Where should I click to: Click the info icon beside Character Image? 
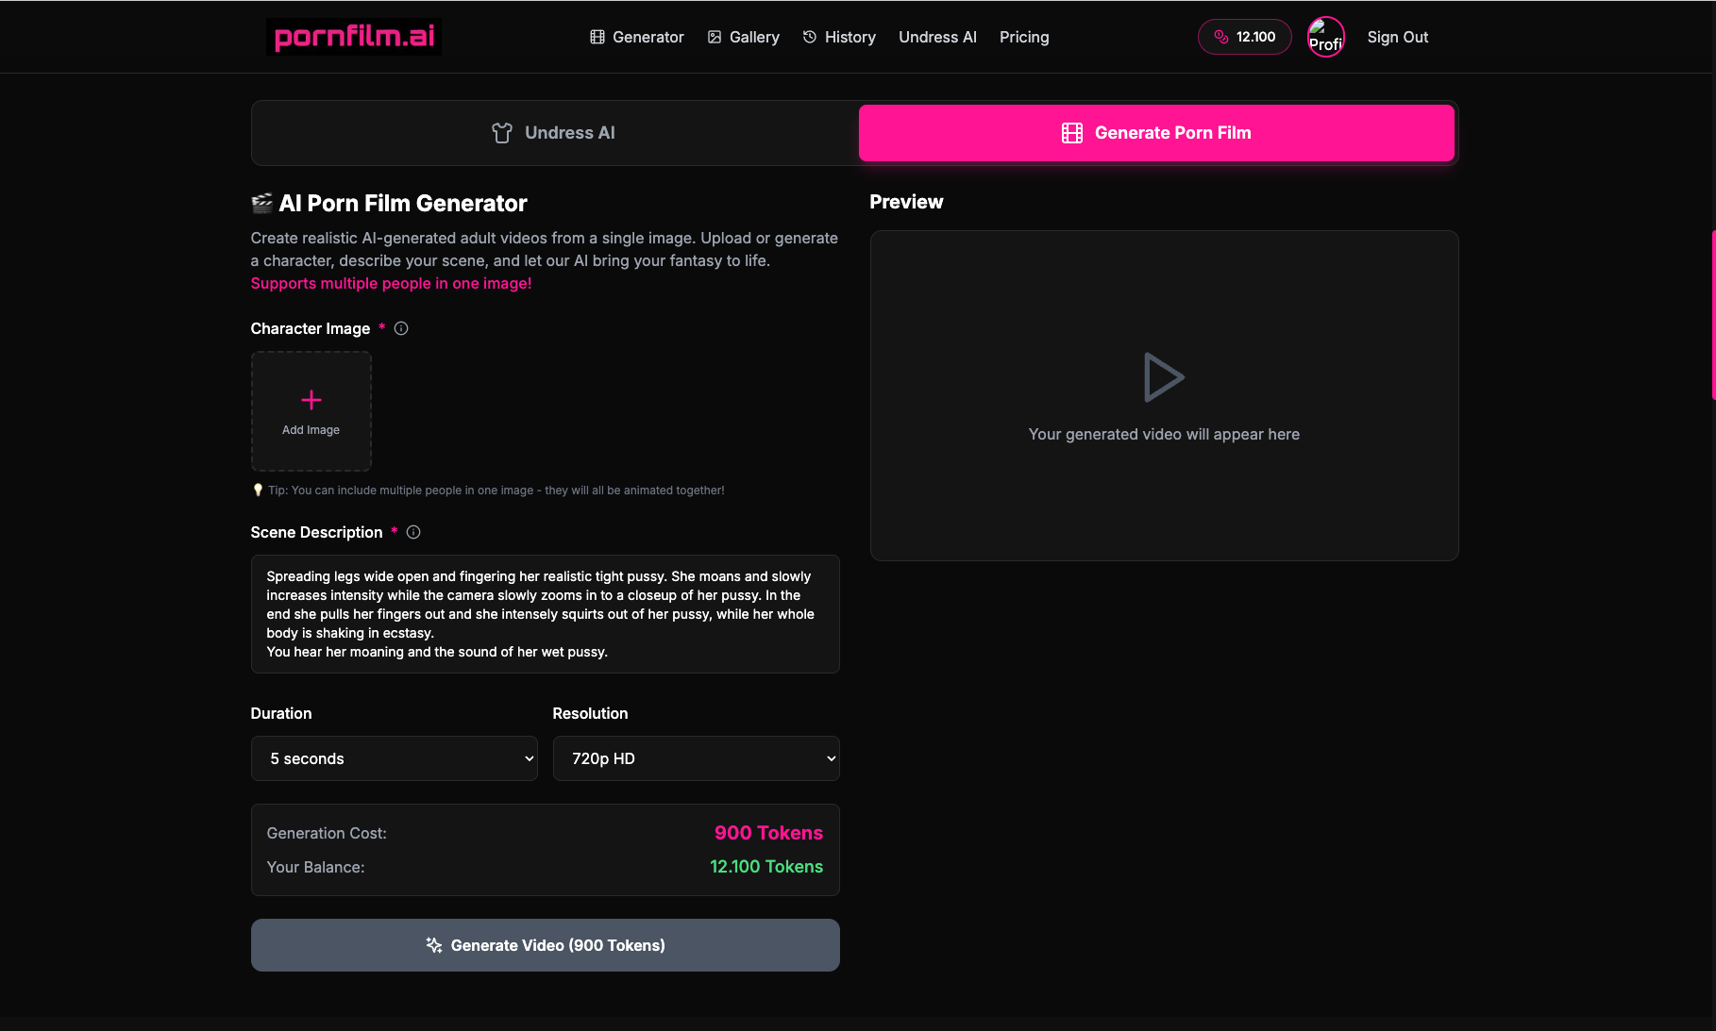tap(401, 328)
